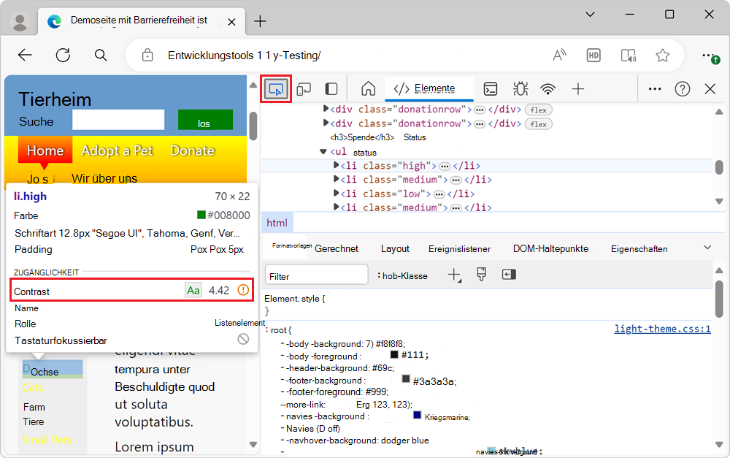Switch to the Layout tab
730x458 pixels.
(x=395, y=249)
